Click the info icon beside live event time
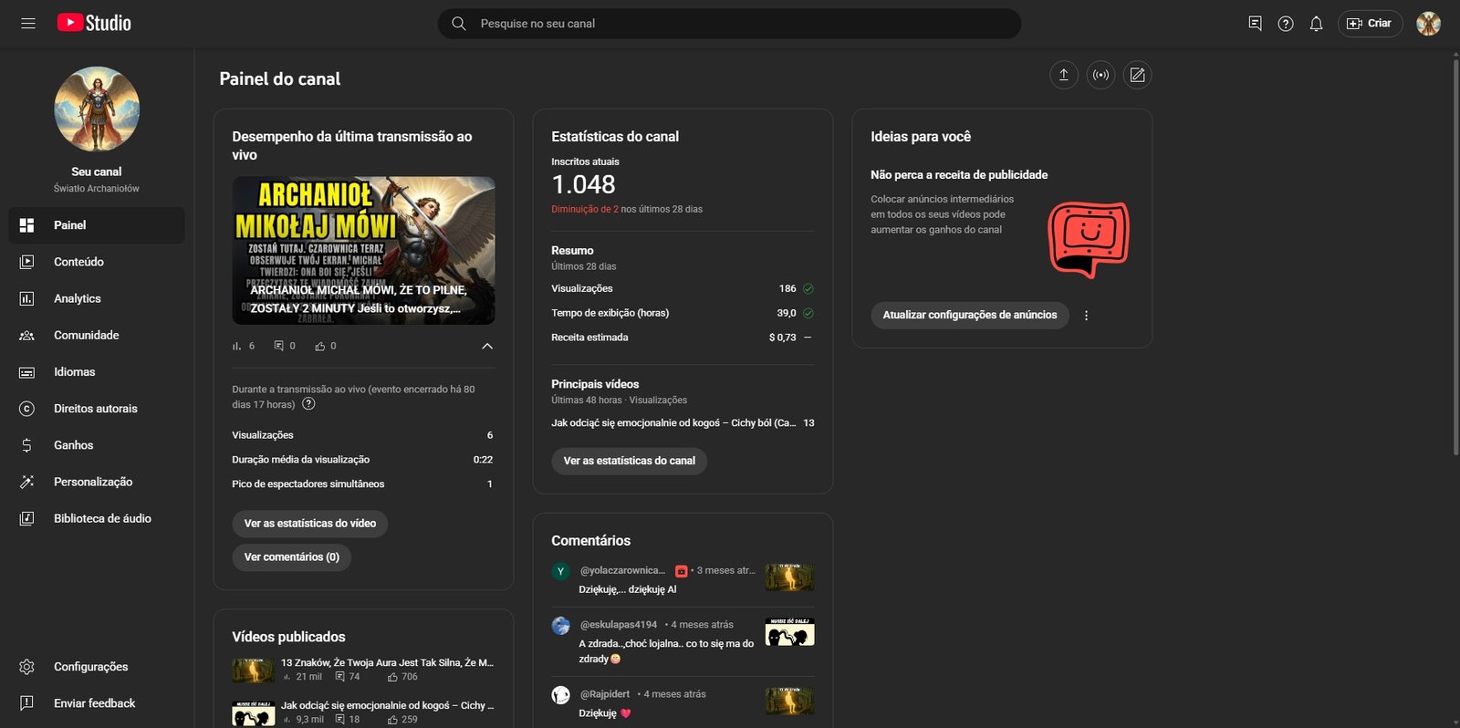 [x=308, y=404]
